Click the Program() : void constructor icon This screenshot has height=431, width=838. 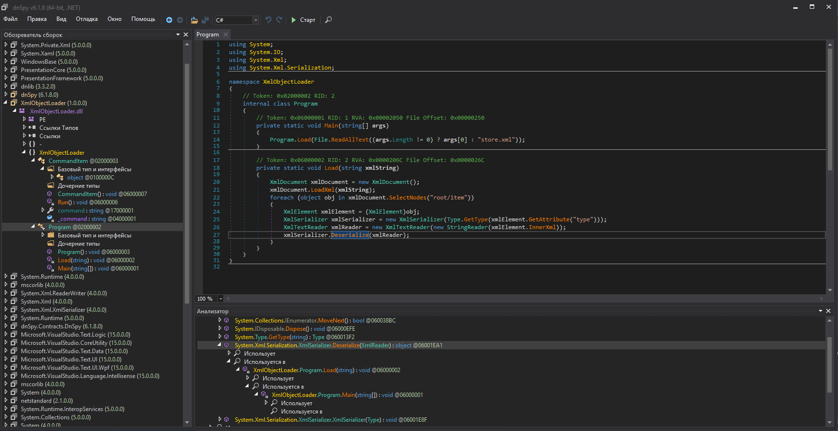50,251
